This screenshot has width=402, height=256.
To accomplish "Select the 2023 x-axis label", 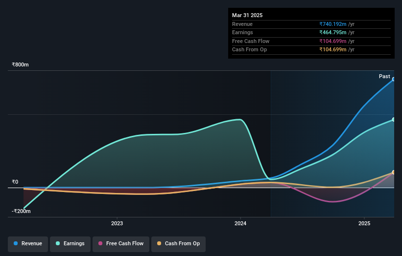I will click(x=117, y=223).
